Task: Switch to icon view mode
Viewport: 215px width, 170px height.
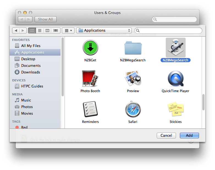Action: [32, 31]
